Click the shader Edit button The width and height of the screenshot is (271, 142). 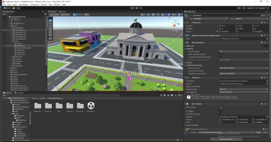(258, 132)
